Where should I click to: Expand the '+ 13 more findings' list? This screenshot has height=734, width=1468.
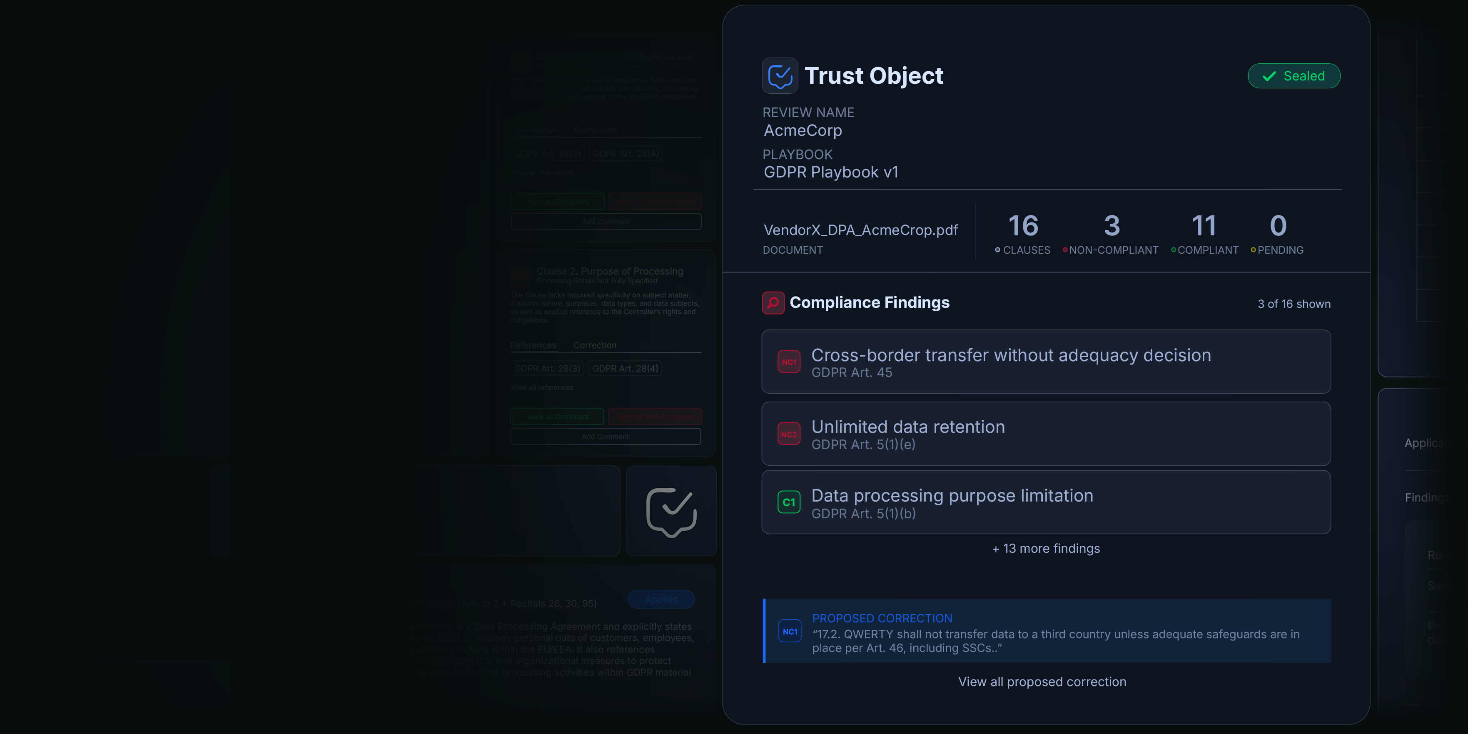pyautogui.click(x=1046, y=548)
